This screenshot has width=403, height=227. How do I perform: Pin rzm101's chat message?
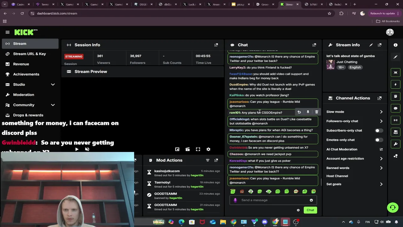point(308,112)
